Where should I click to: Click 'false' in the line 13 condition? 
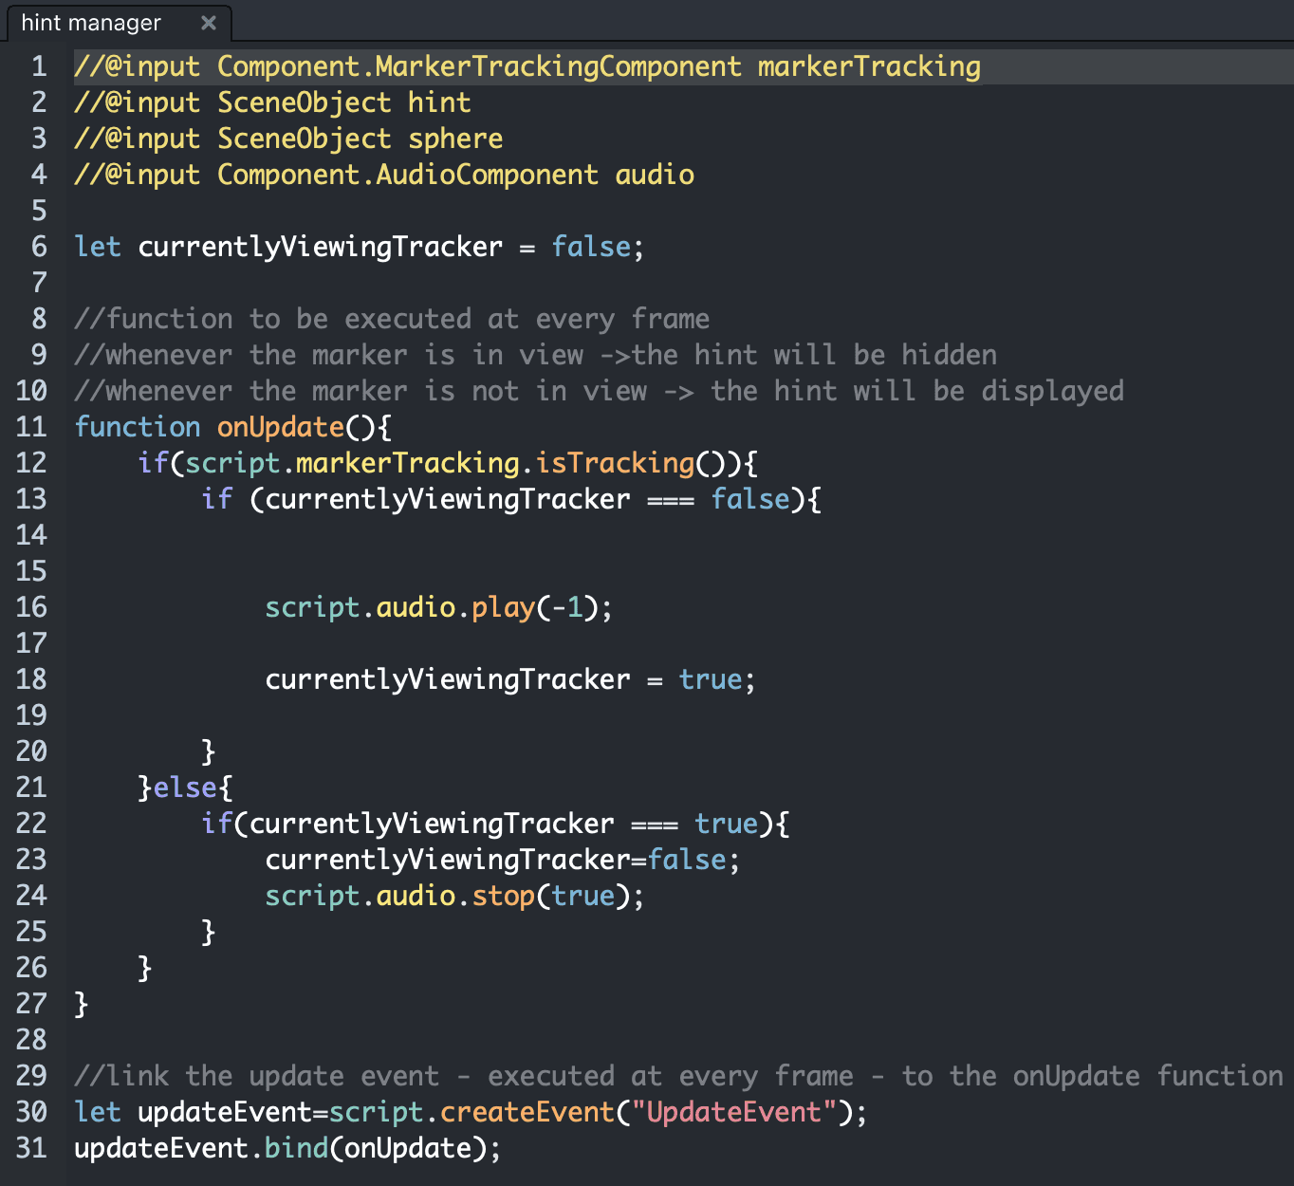[x=750, y=499]
